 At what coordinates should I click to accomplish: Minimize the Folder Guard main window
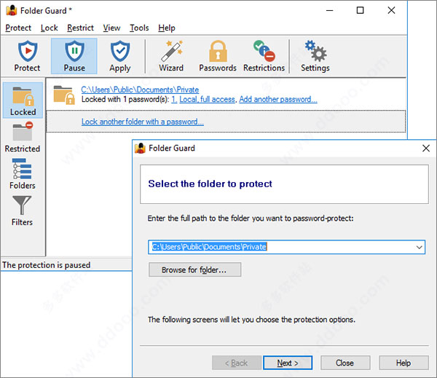pos(330,10)
